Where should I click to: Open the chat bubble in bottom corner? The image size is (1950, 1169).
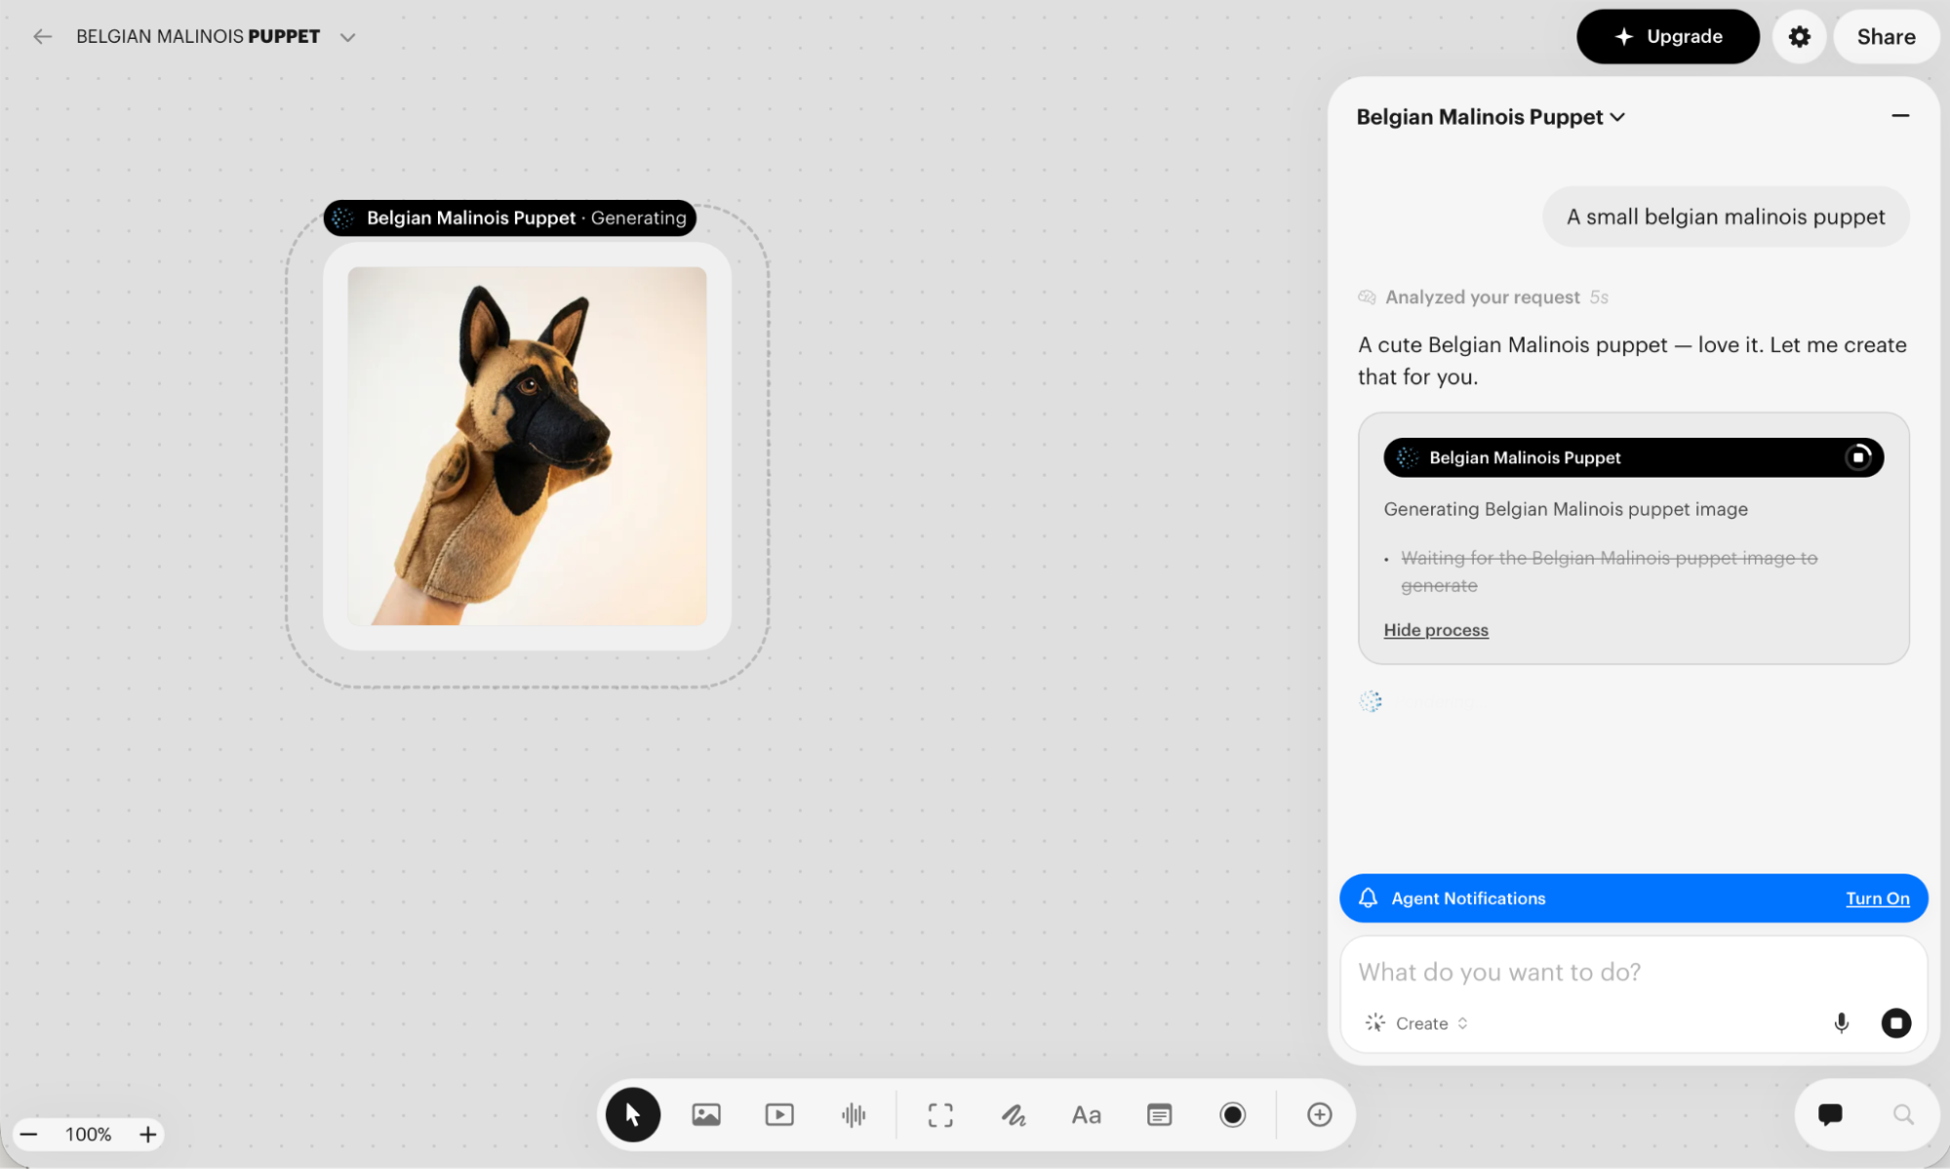click(x=1830, y=1113)
